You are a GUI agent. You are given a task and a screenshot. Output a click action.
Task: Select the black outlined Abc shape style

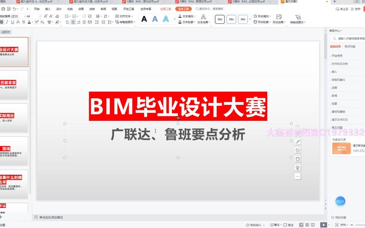coord(220,19)
